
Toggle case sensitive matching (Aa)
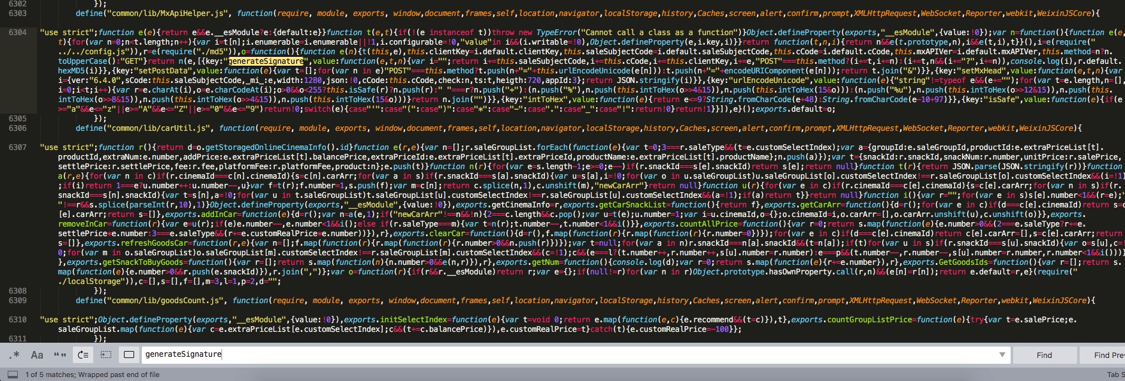coord(37,355)
